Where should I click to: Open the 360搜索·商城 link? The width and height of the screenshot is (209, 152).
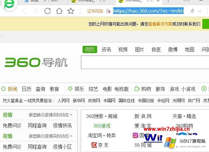[102, 116]
